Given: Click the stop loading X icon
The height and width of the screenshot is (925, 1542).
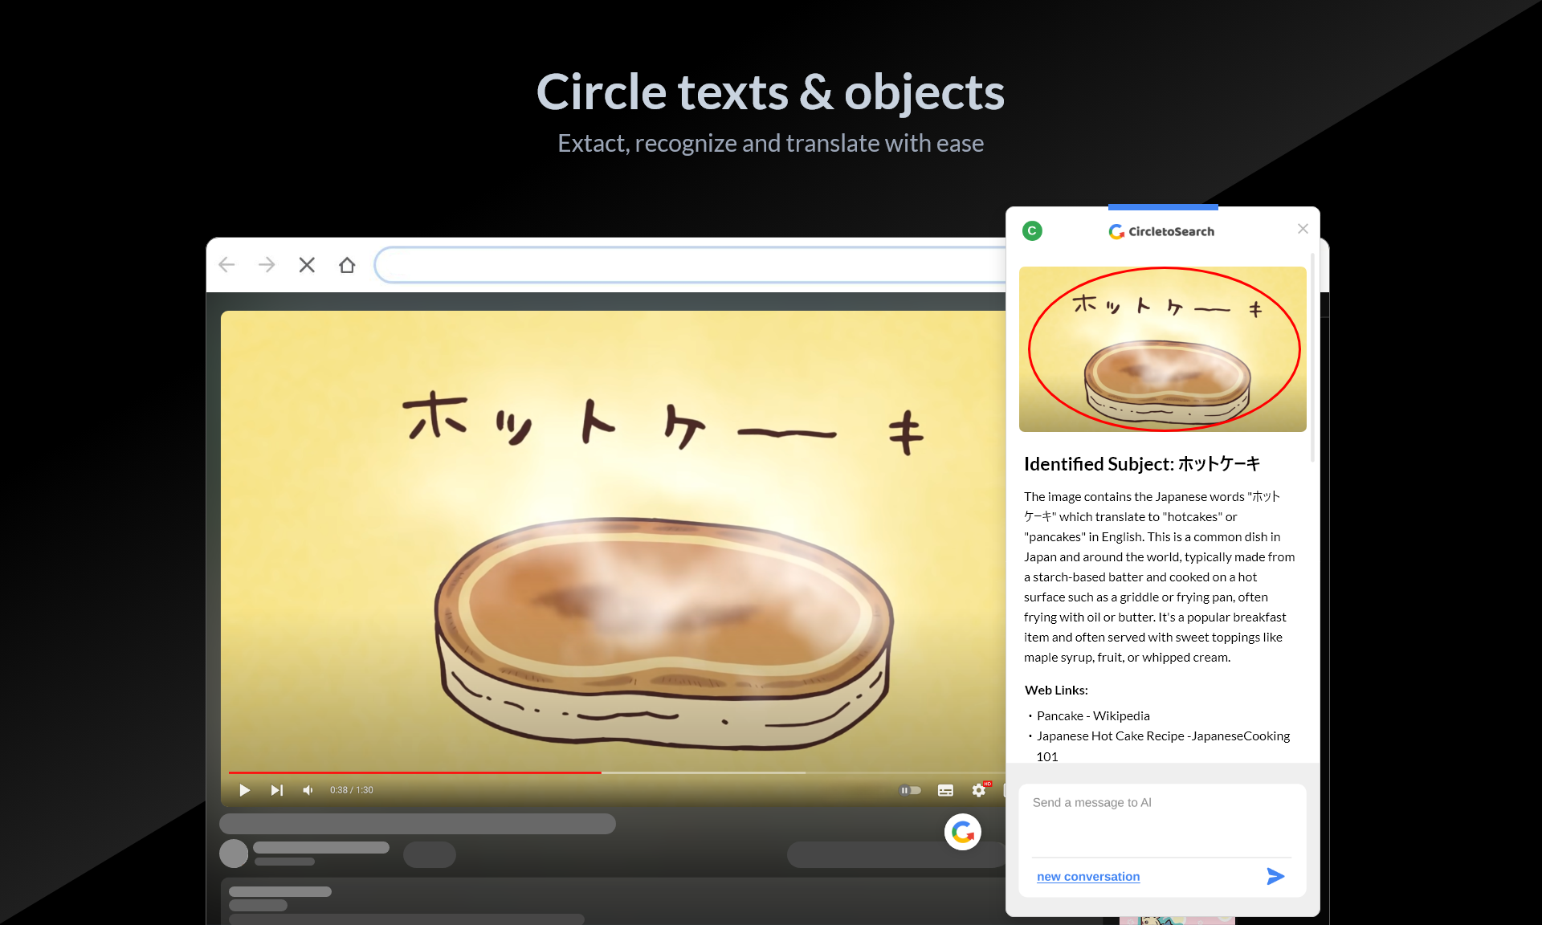Looking at the screenshot, I should 307,265.
